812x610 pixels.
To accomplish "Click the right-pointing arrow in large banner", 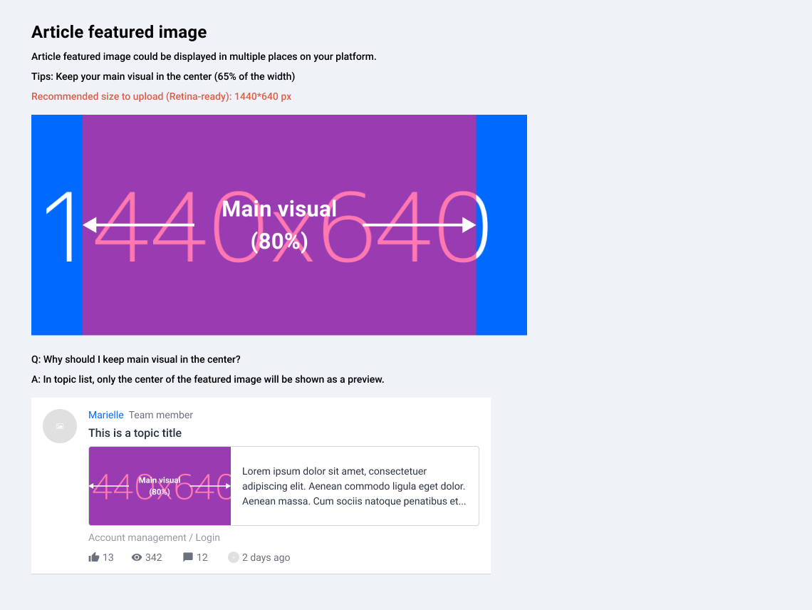I will pos(419,225).
